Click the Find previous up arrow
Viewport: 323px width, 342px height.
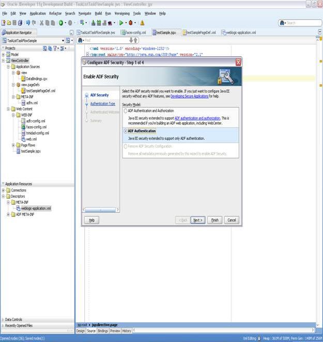coord(135,40)
